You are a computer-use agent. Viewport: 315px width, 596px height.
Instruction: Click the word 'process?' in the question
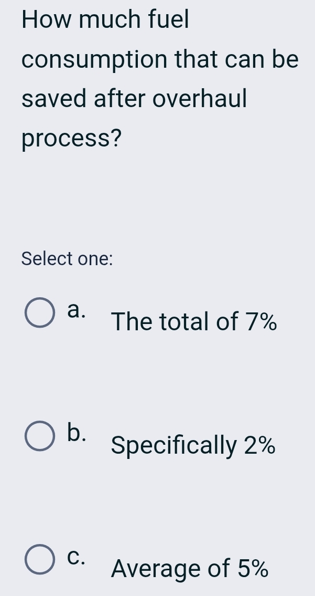click(72, 139)
